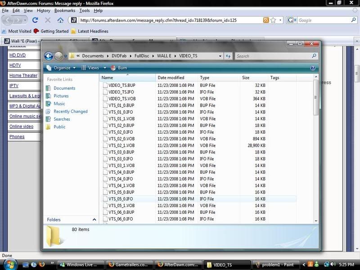Screen dimensions: 360x270
Task: Open Firefox View menu
Action: click(28, 10)
